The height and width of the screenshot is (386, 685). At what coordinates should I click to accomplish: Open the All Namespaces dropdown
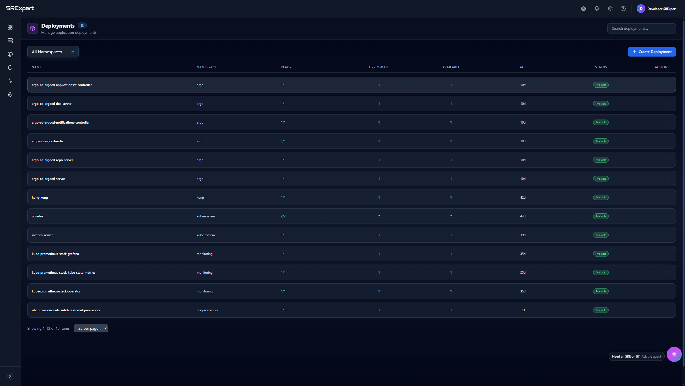pos(53,52)
